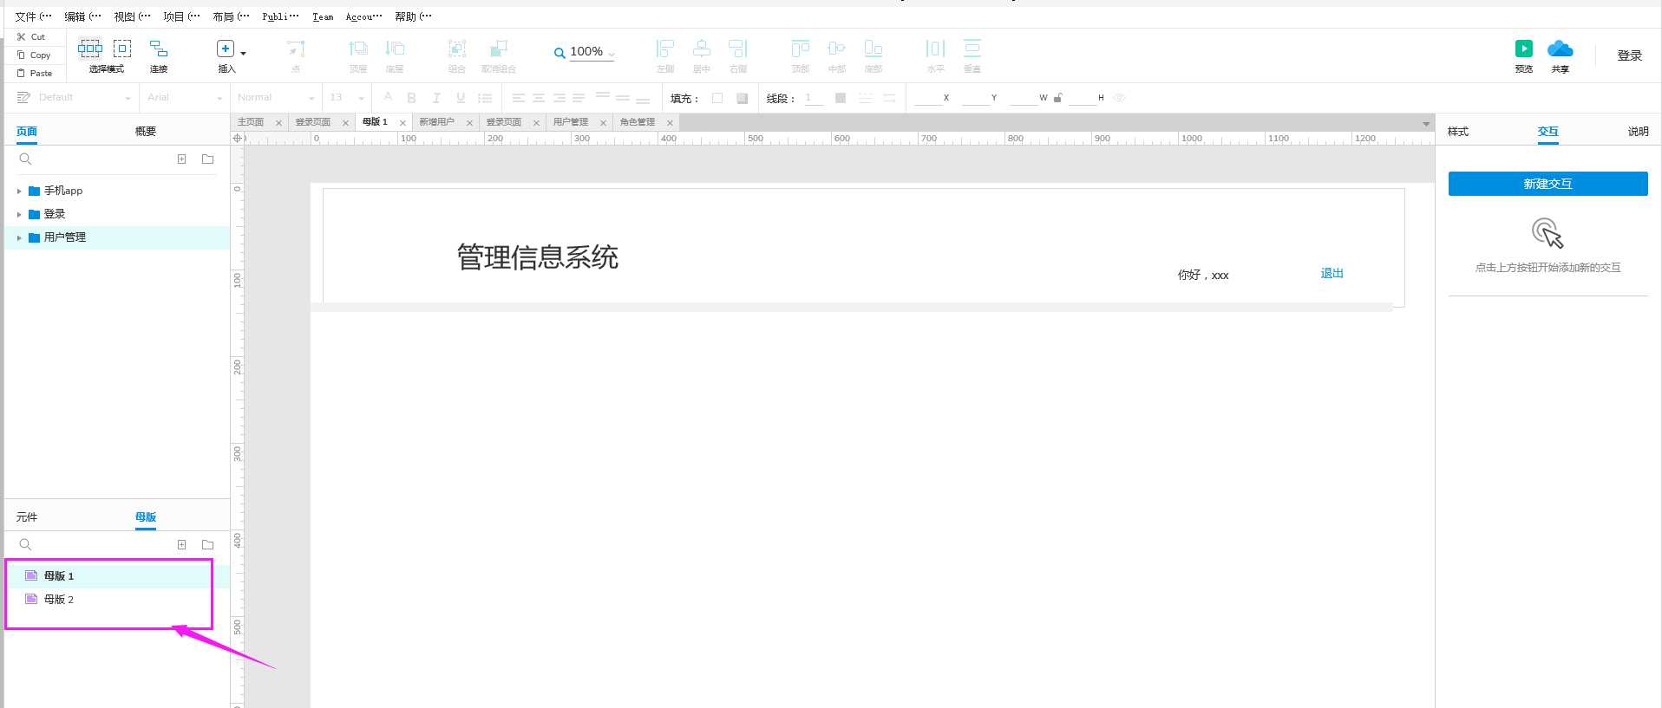Image resolution: width=1662 pixels, height=708 pixels.
Task: Click the 取消组合 ungroup icon
Action: pos(499,49)
